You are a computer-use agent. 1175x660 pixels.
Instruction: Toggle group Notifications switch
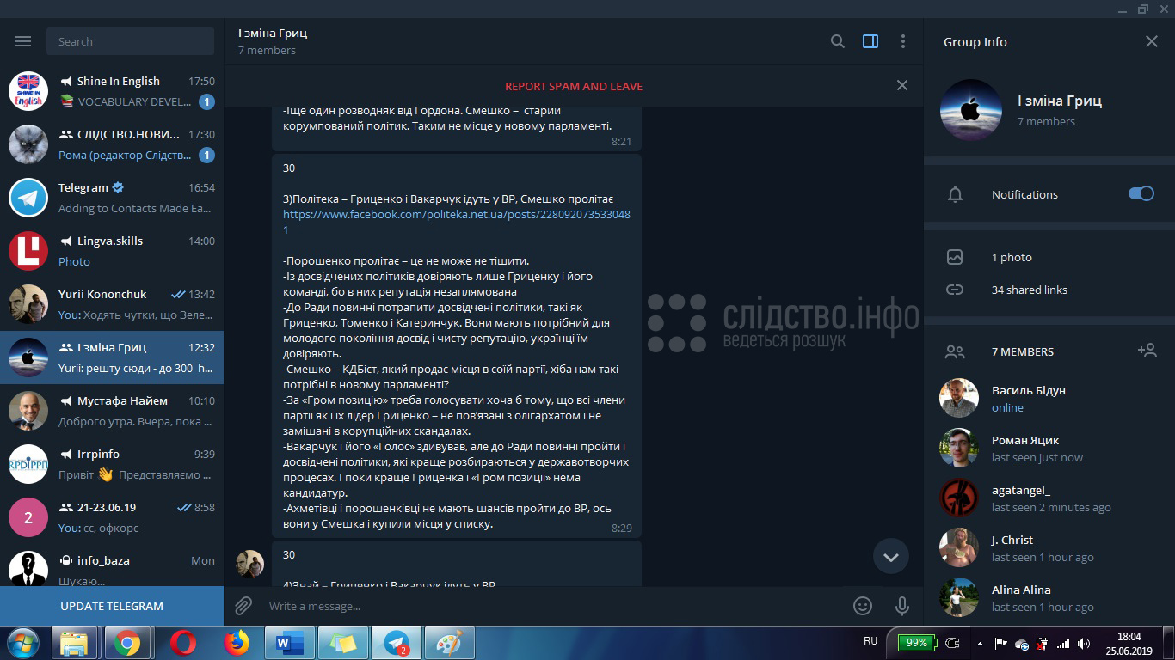[1141, 194]
